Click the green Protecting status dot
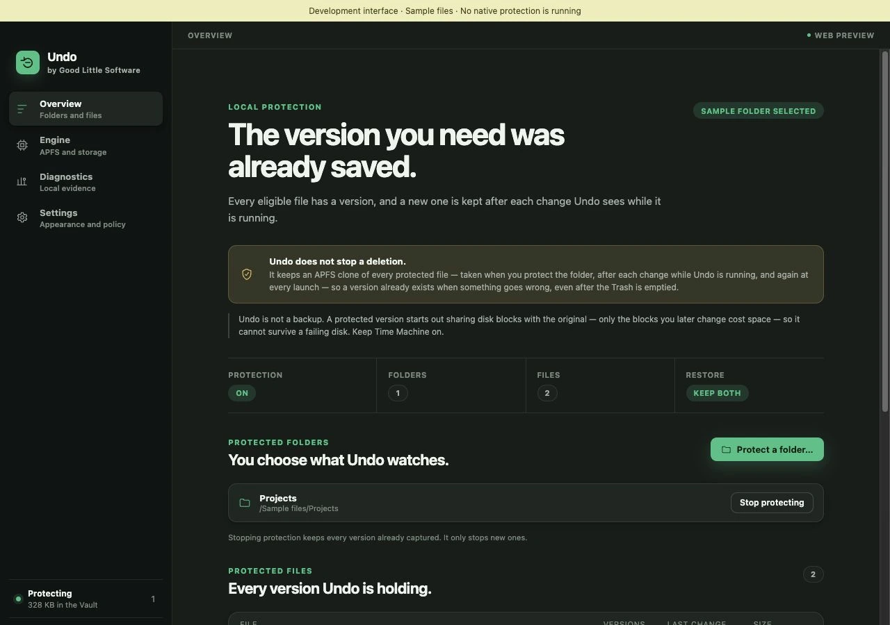Viewport: 890px width, 625px height. (x=18, y=599)
